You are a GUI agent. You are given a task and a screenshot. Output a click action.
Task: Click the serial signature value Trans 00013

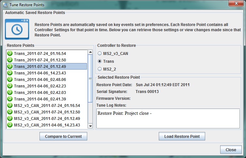pyautogui.click(x=147, y=91)
